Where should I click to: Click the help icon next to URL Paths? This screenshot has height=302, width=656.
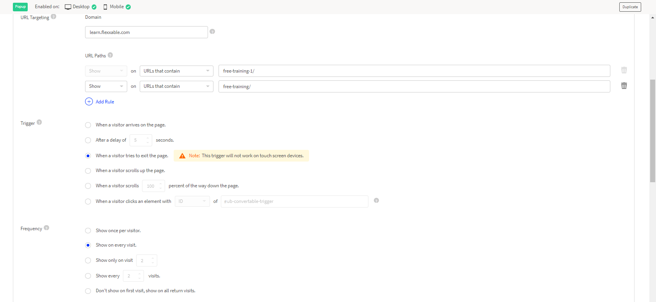pyautogui.click(x=110, y=55)
